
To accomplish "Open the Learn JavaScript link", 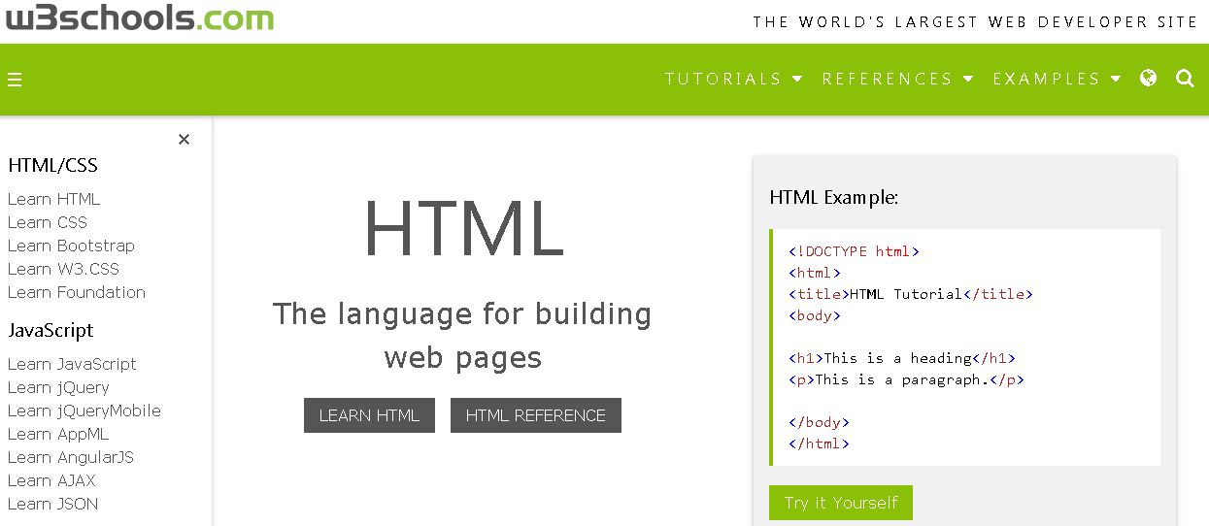I will click(72, 364).
